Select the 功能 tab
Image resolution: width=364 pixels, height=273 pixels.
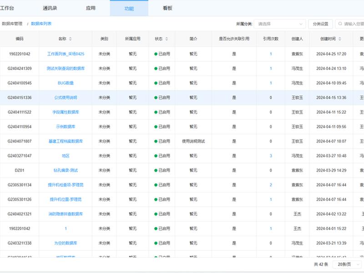click(129, 9)
